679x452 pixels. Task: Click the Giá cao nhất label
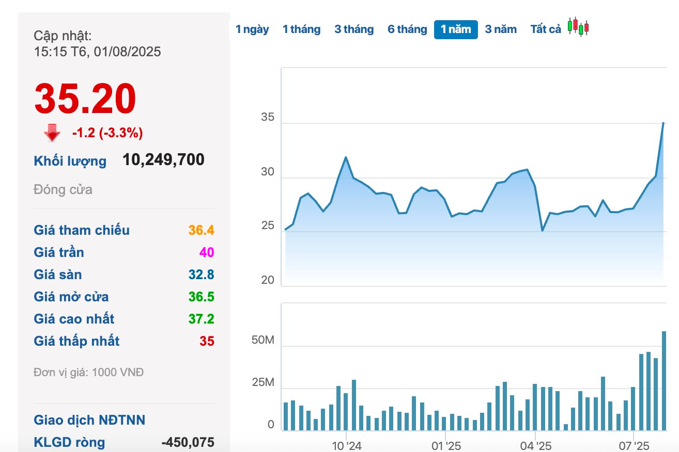click(74, 319)
